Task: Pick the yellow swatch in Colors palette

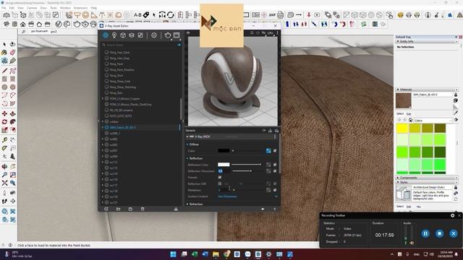Action: pyautogui.click(x=402, y=129)
